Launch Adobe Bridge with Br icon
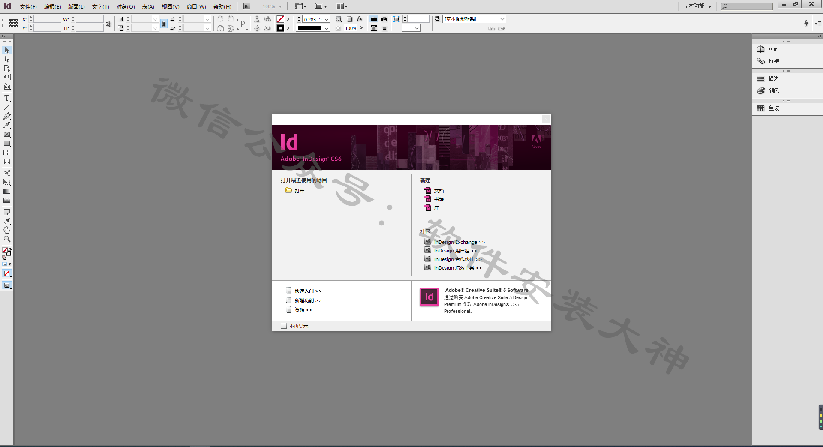This screenshot has width=823, height=447. click(247, 6)
